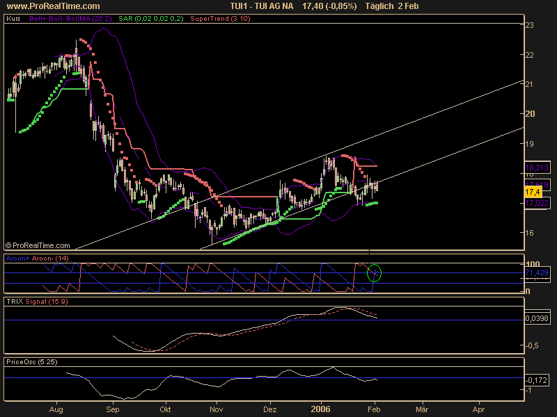Click the Kurs label on price panel
This screenshot has height=417, width=557.
13,21
